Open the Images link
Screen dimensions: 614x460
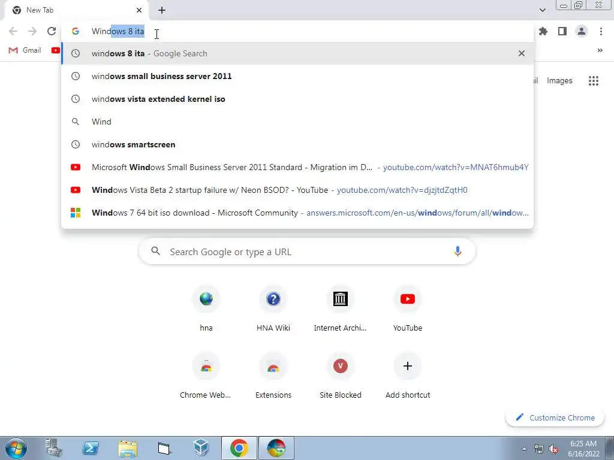point(559,81)
